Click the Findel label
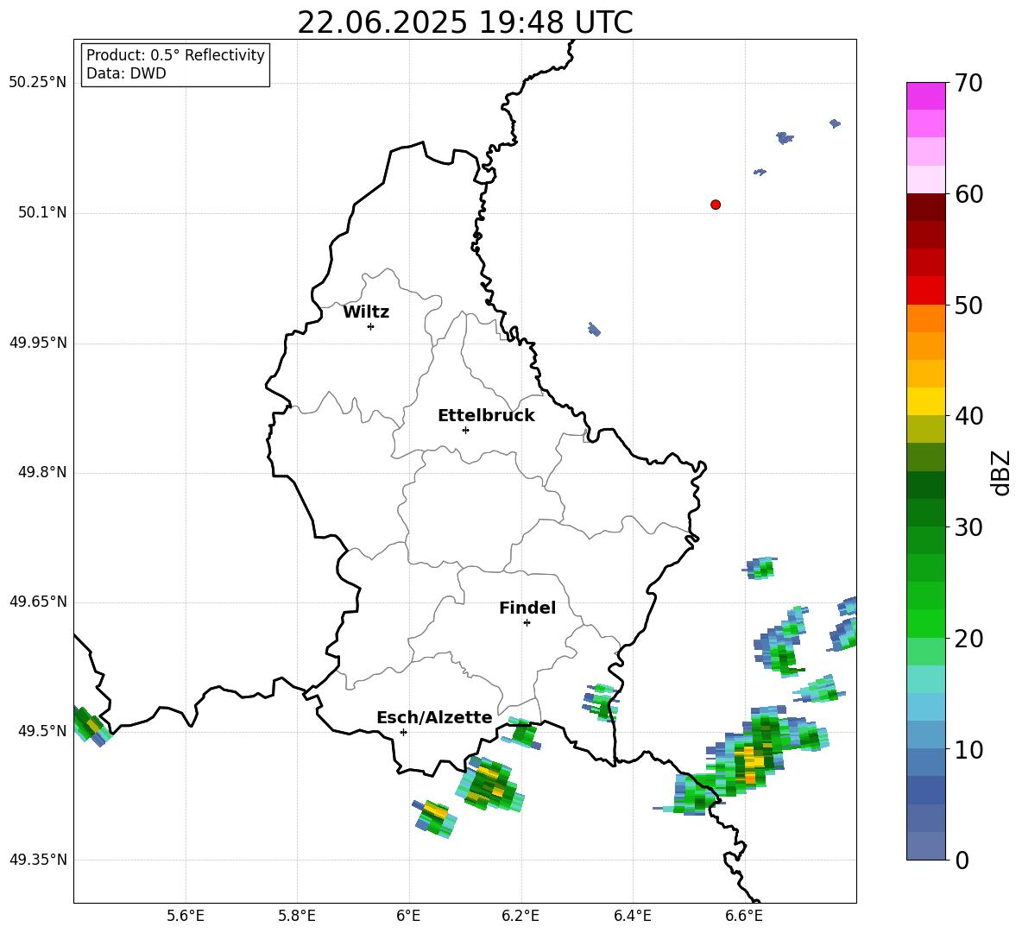 click(x=527, y=608)
